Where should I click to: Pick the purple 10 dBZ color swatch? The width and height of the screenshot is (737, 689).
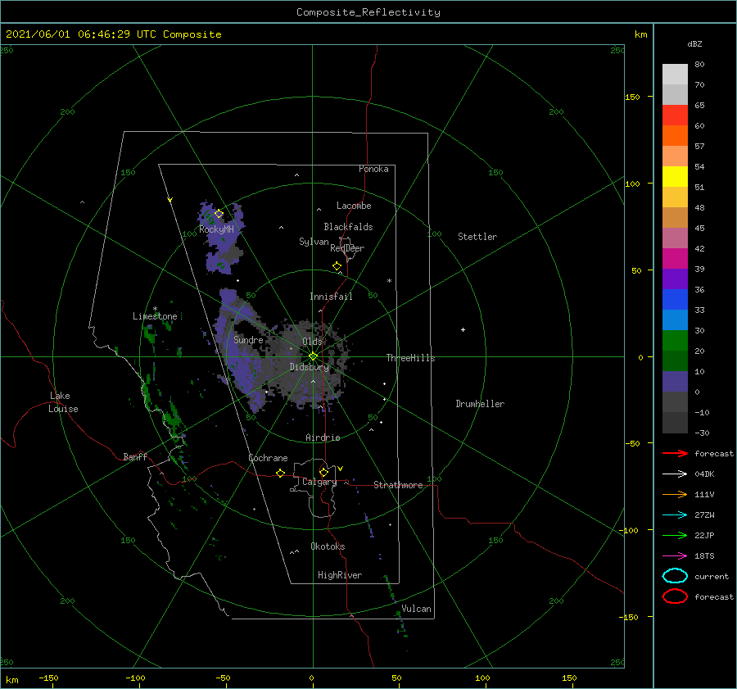[x=675, y=381]
